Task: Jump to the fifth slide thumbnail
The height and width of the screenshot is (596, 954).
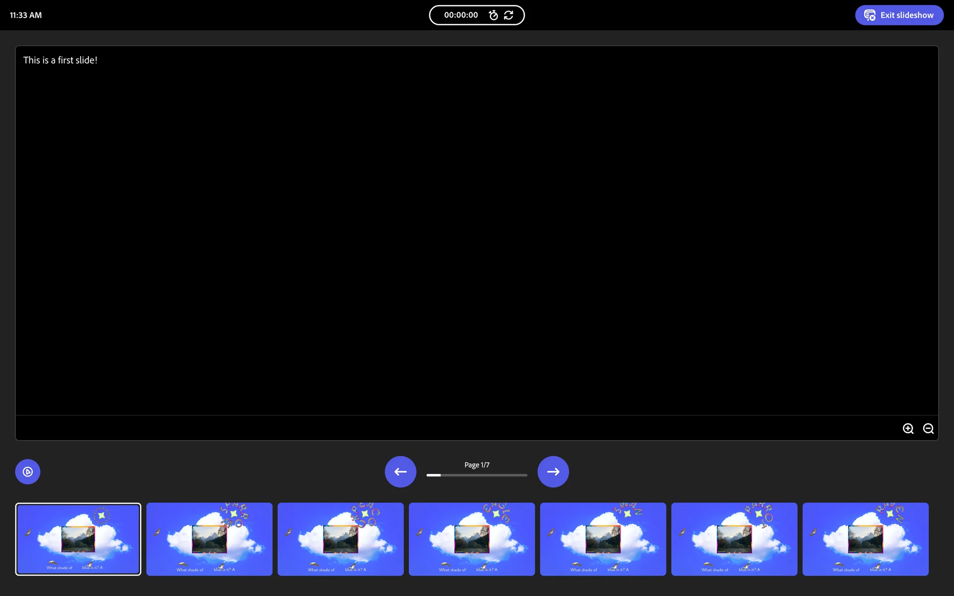Action: [x=603, y=539]
